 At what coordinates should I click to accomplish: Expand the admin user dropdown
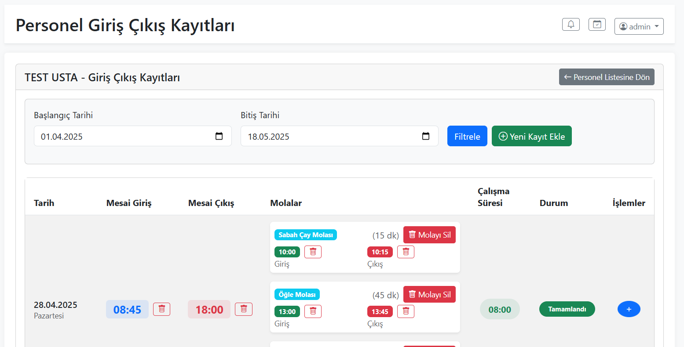coord(639,26)
